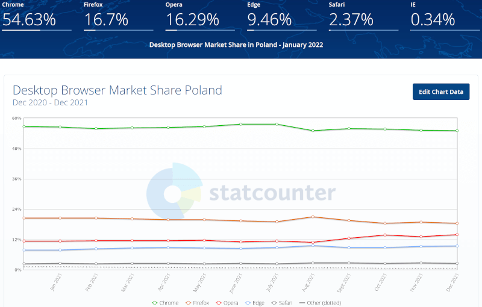Click the Edit Chart Data button

click(441, 91)
